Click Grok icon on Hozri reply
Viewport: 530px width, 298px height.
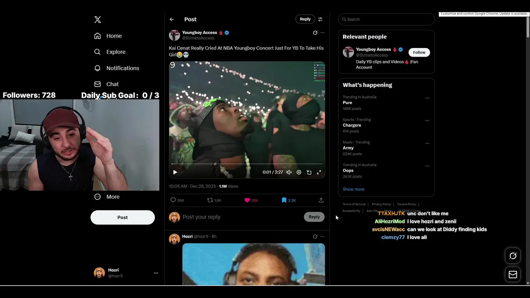315,237
